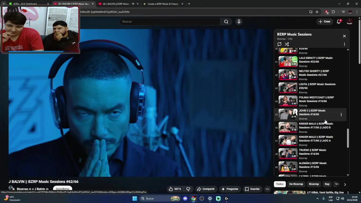Click the Crear create button
Viewport: 361px width, 203px height.
pyautogui.click(x=324, y=22)
